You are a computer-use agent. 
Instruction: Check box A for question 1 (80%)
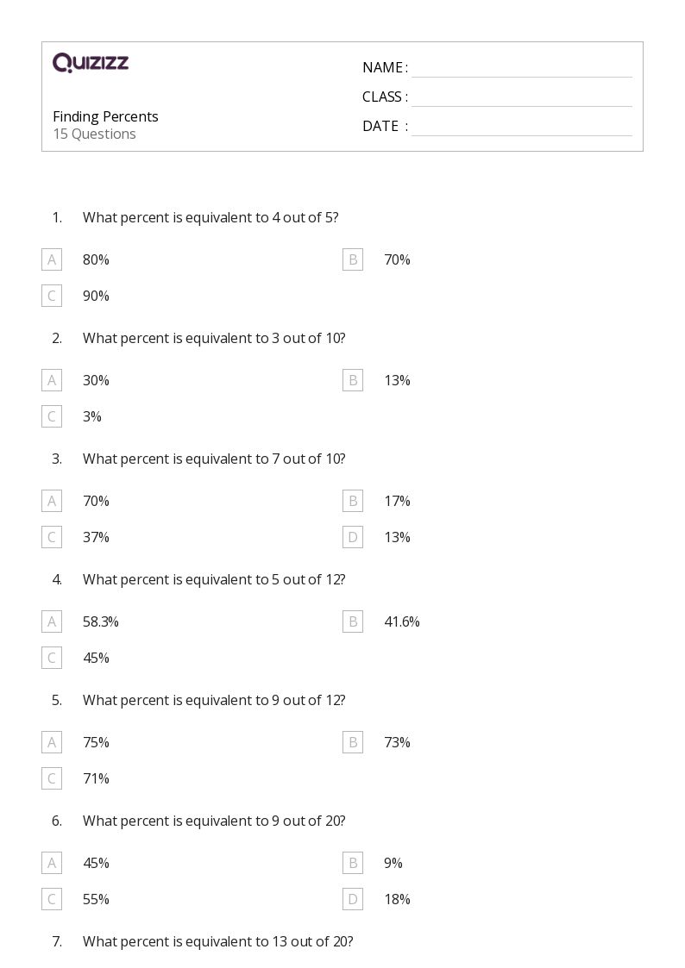(x=52, y=260)
